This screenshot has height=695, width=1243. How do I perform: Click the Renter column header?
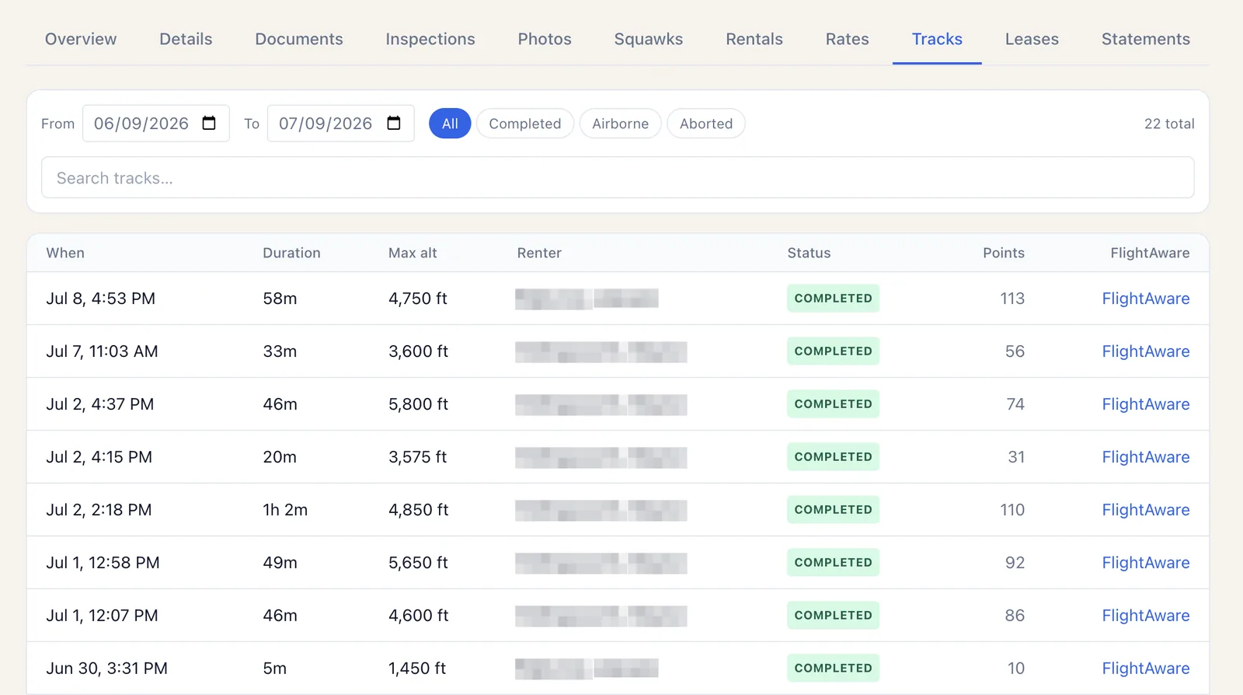(539, 253)
